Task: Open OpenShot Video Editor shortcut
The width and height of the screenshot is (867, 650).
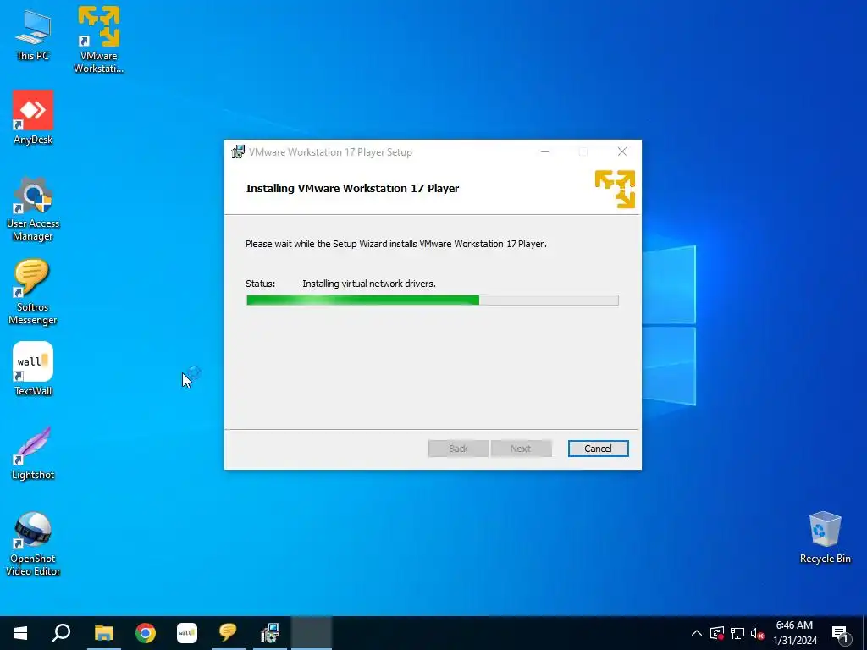Action: tap(33, 544)
